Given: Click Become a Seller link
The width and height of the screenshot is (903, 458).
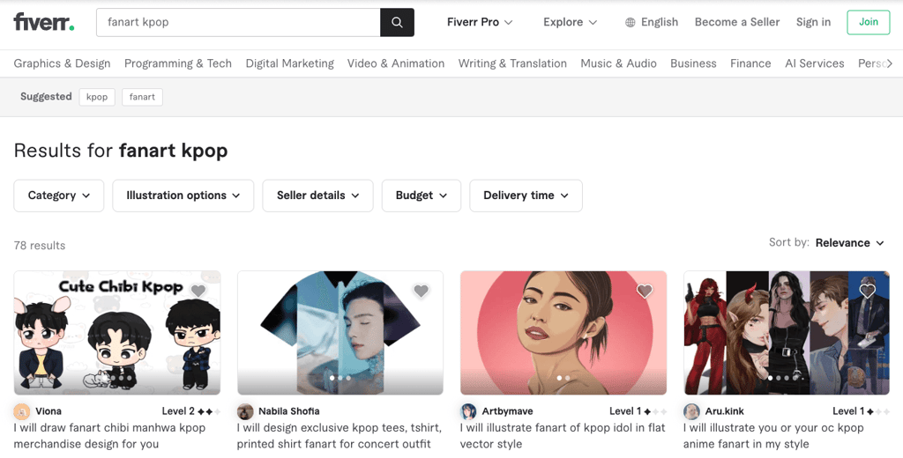Looking at the screenshot, I should click(737, 22).
